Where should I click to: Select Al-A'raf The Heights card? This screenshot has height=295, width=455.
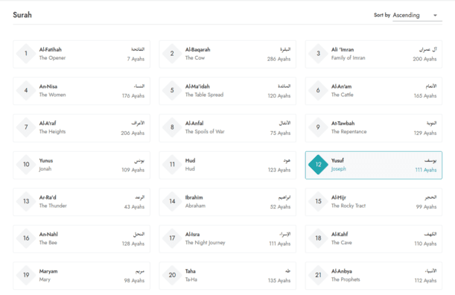pos(81,128)
